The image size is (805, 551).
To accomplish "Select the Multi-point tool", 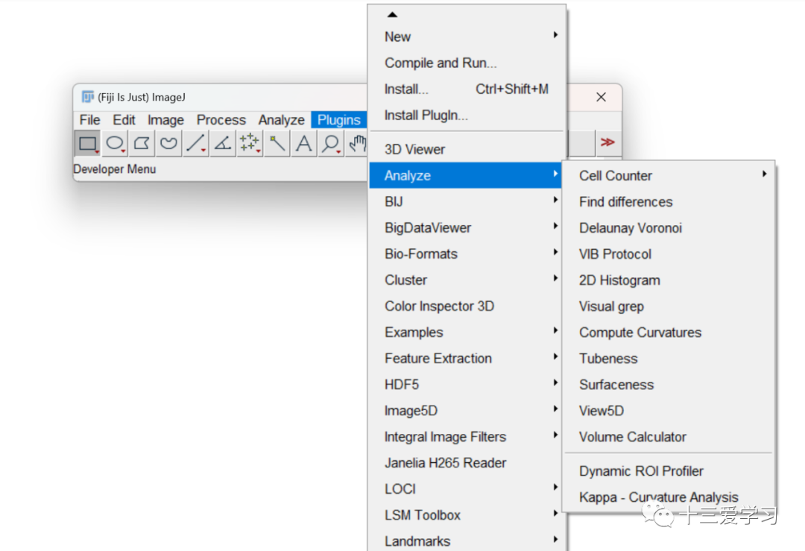I will (250, 143).
